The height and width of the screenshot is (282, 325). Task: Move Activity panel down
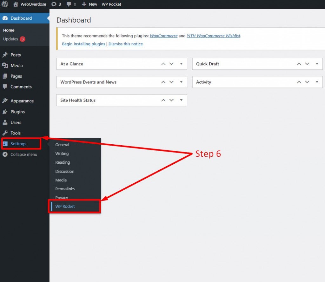[307, 82]
